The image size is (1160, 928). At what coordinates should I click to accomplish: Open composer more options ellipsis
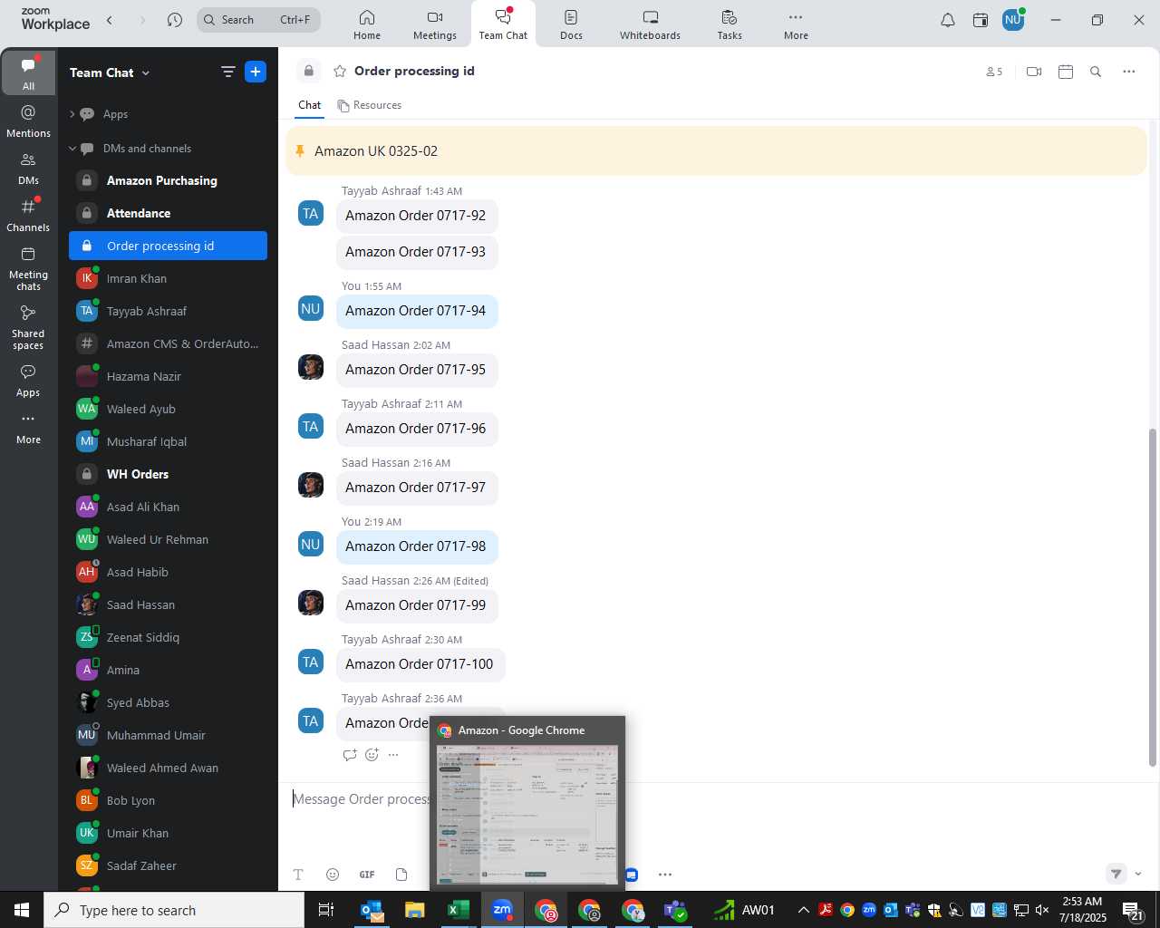[x=665, y=875]
